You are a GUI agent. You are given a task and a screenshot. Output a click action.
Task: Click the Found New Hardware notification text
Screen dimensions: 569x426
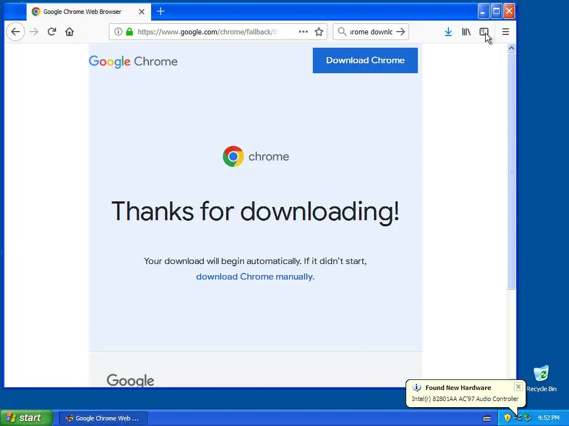point(458,388)
